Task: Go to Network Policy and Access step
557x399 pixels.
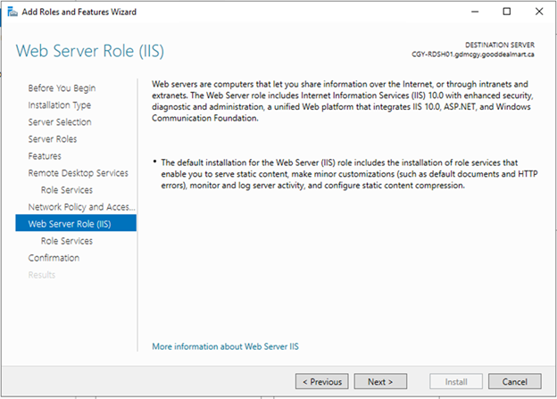Action: pyautogui.click(x=81, y=207)
